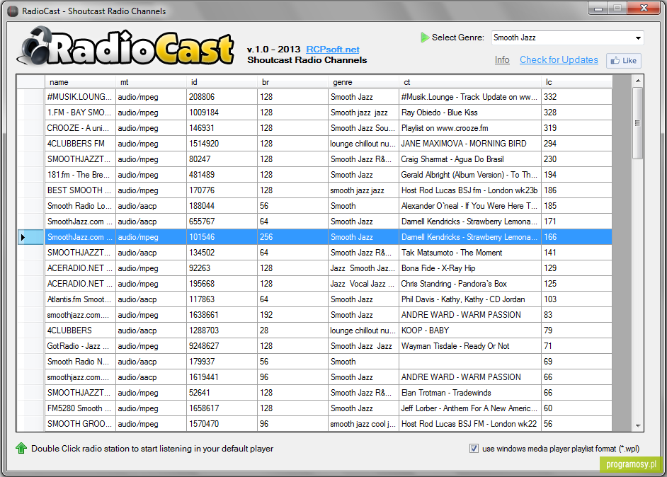667x477 pixels.
Task: Click bitrate 256 cell
Action: (292, 237)
